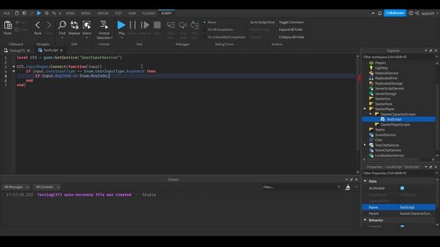Select the Never break option

pyautogui.click(x=210, y=22)
